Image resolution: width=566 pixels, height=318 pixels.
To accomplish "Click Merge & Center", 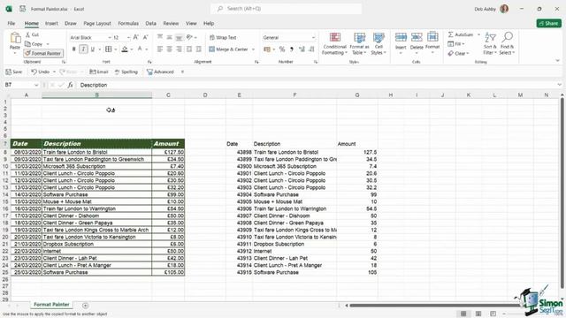I will [229, 49].
